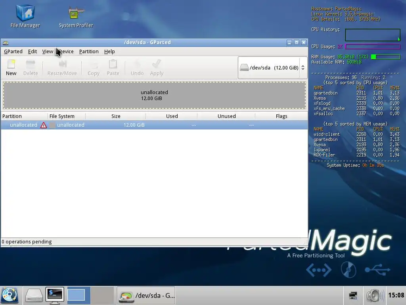Click the gray file system color square in the unallocated row
This screenshot has height=305, width=406.
pos(52,125)
